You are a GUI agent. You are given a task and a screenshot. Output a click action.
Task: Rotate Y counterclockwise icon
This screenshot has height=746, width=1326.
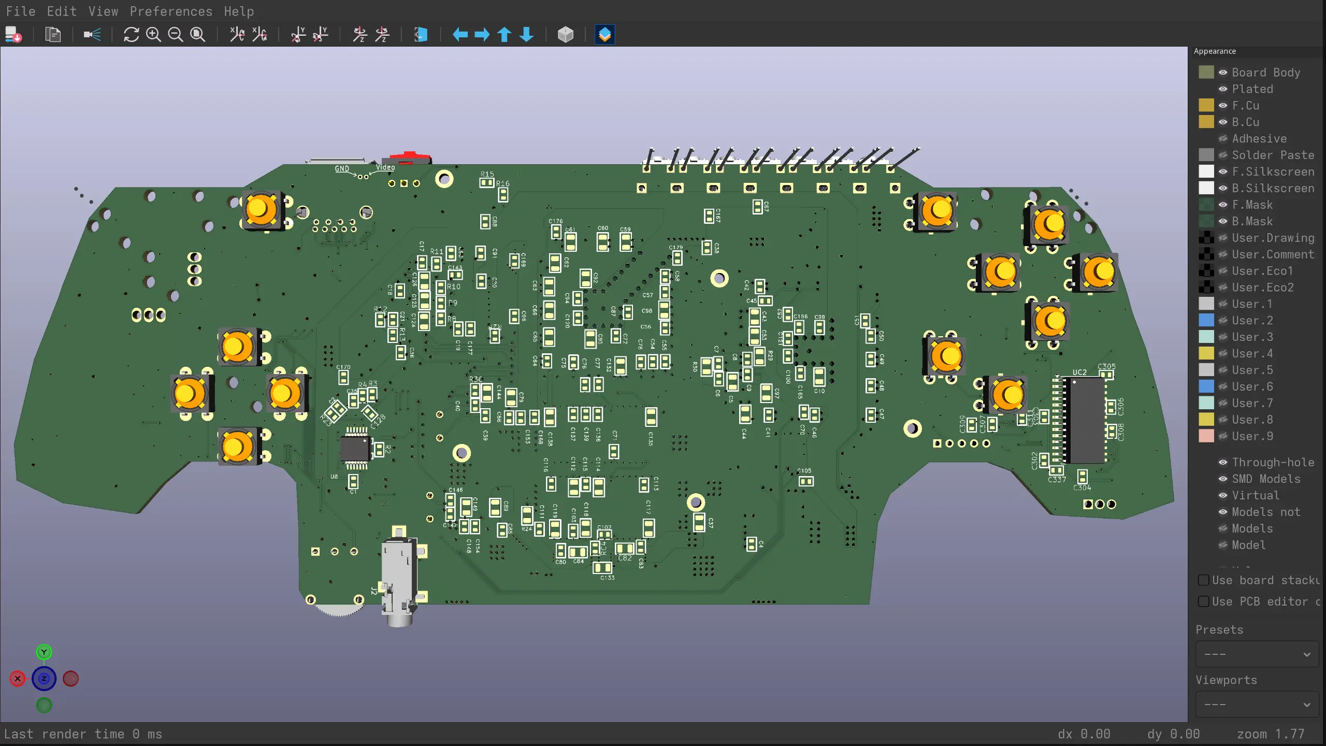(321, 35)
